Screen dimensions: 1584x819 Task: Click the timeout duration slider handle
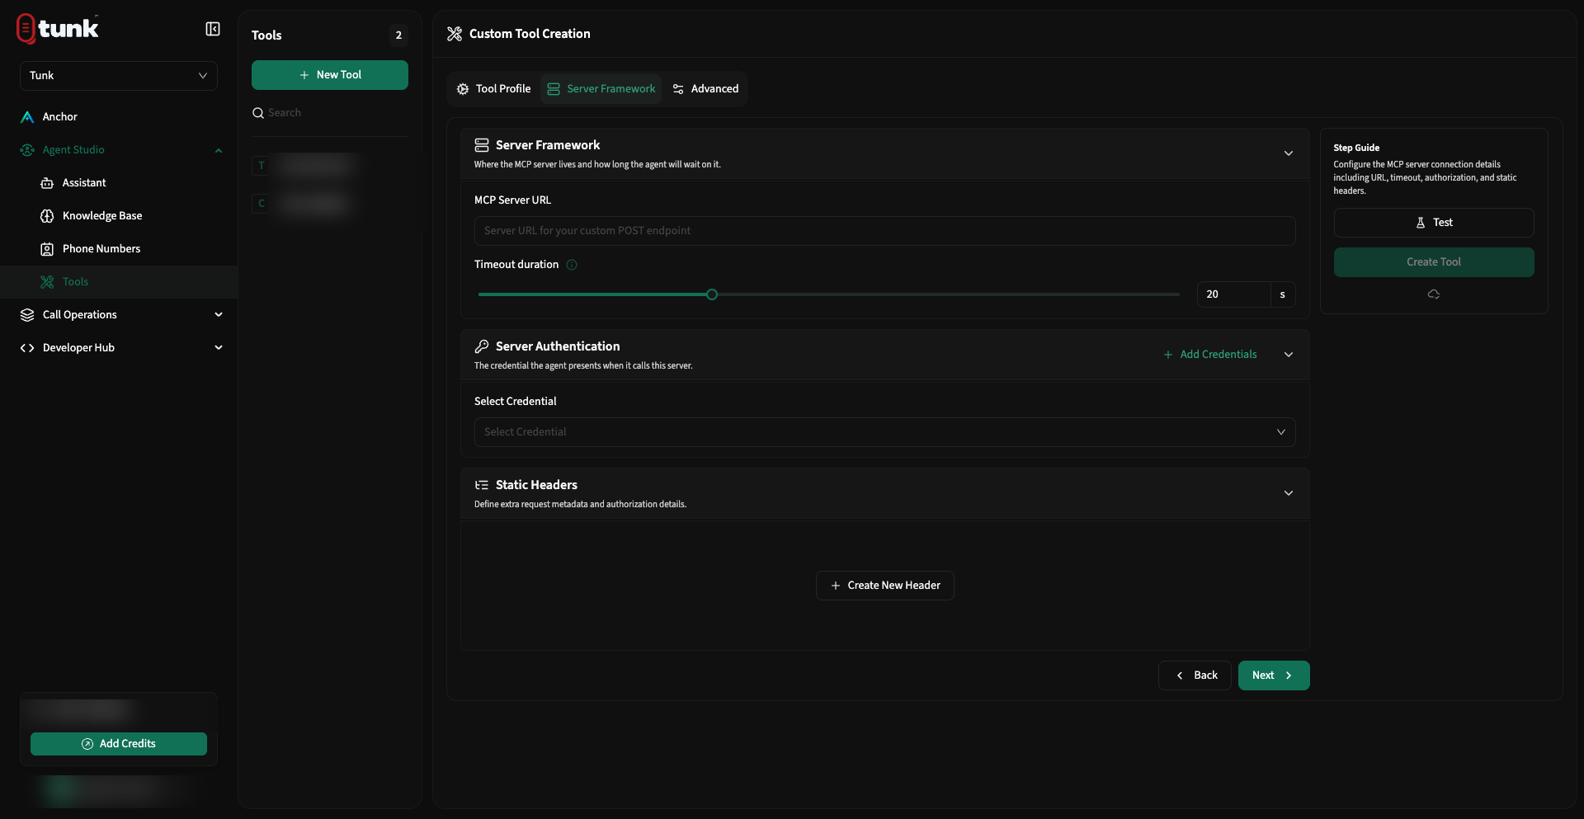(x=712, y=294)
